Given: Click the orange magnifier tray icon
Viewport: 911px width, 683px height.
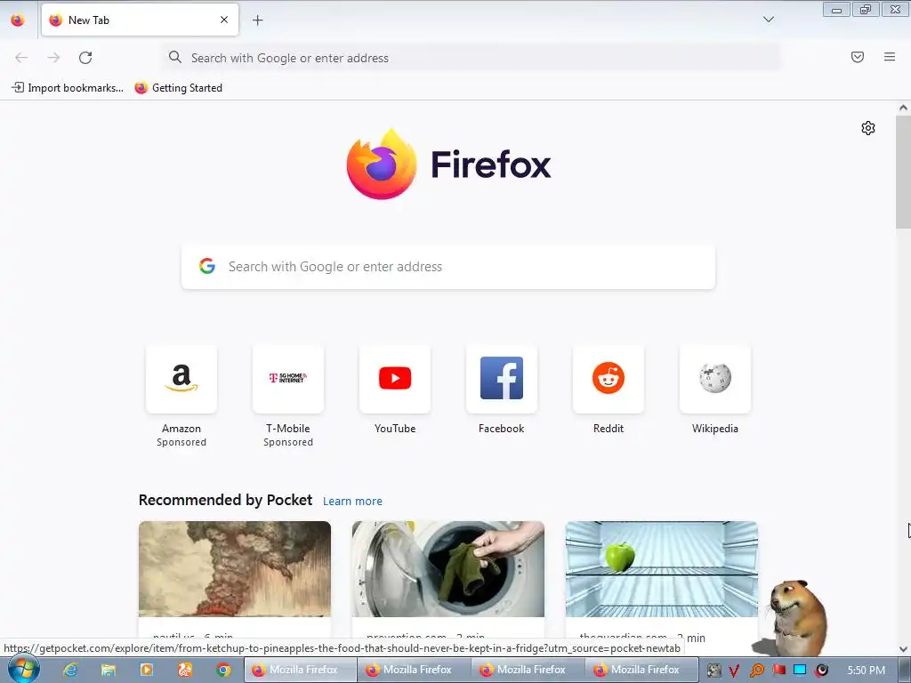Looking at the screenshot, I should [x=756, y=671].
